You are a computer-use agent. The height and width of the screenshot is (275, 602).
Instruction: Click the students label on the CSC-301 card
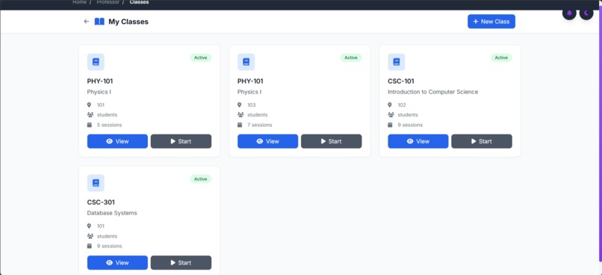click(107, 236)
